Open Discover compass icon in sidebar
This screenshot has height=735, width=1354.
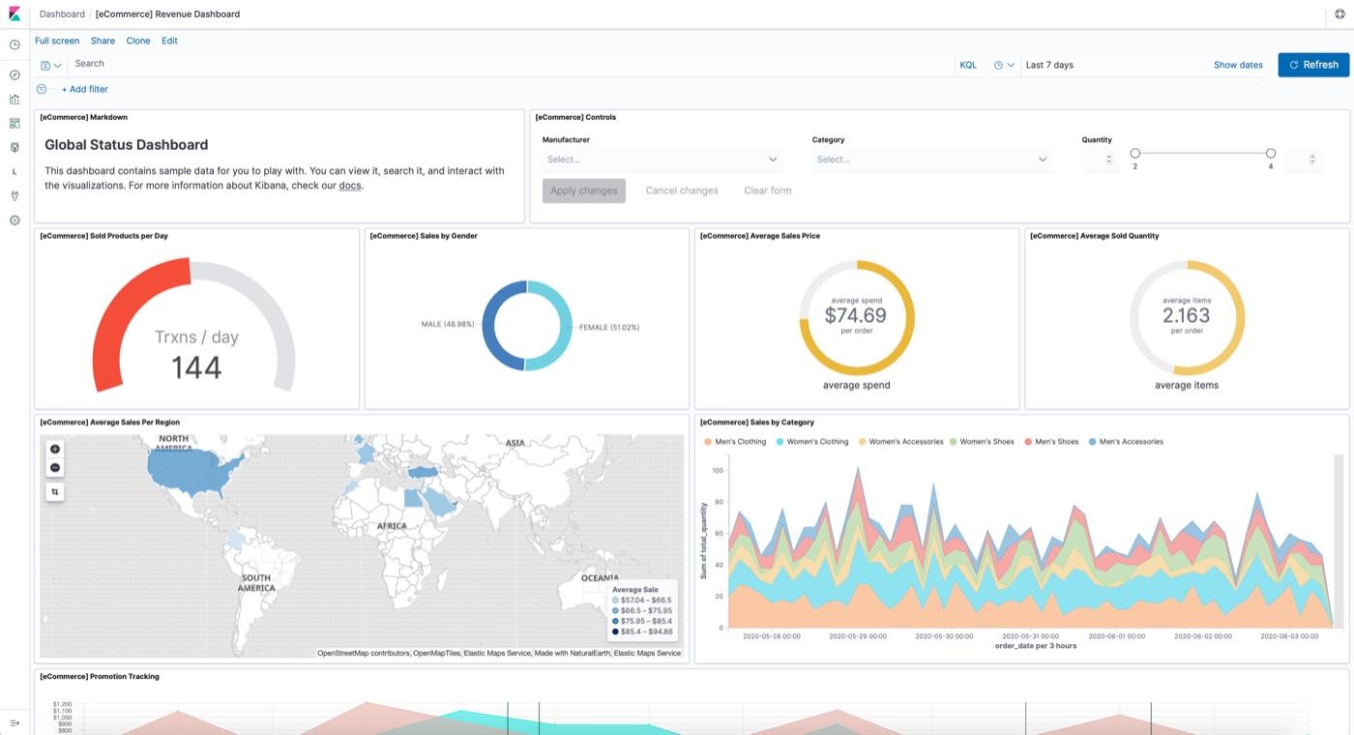click(15, 74)
